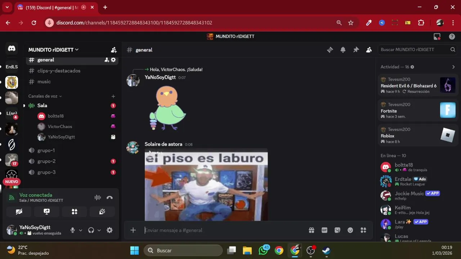The height and width of the screenshot is (259, 461).
Task: Open Windows Start menu
Action: tap(134, 250)
